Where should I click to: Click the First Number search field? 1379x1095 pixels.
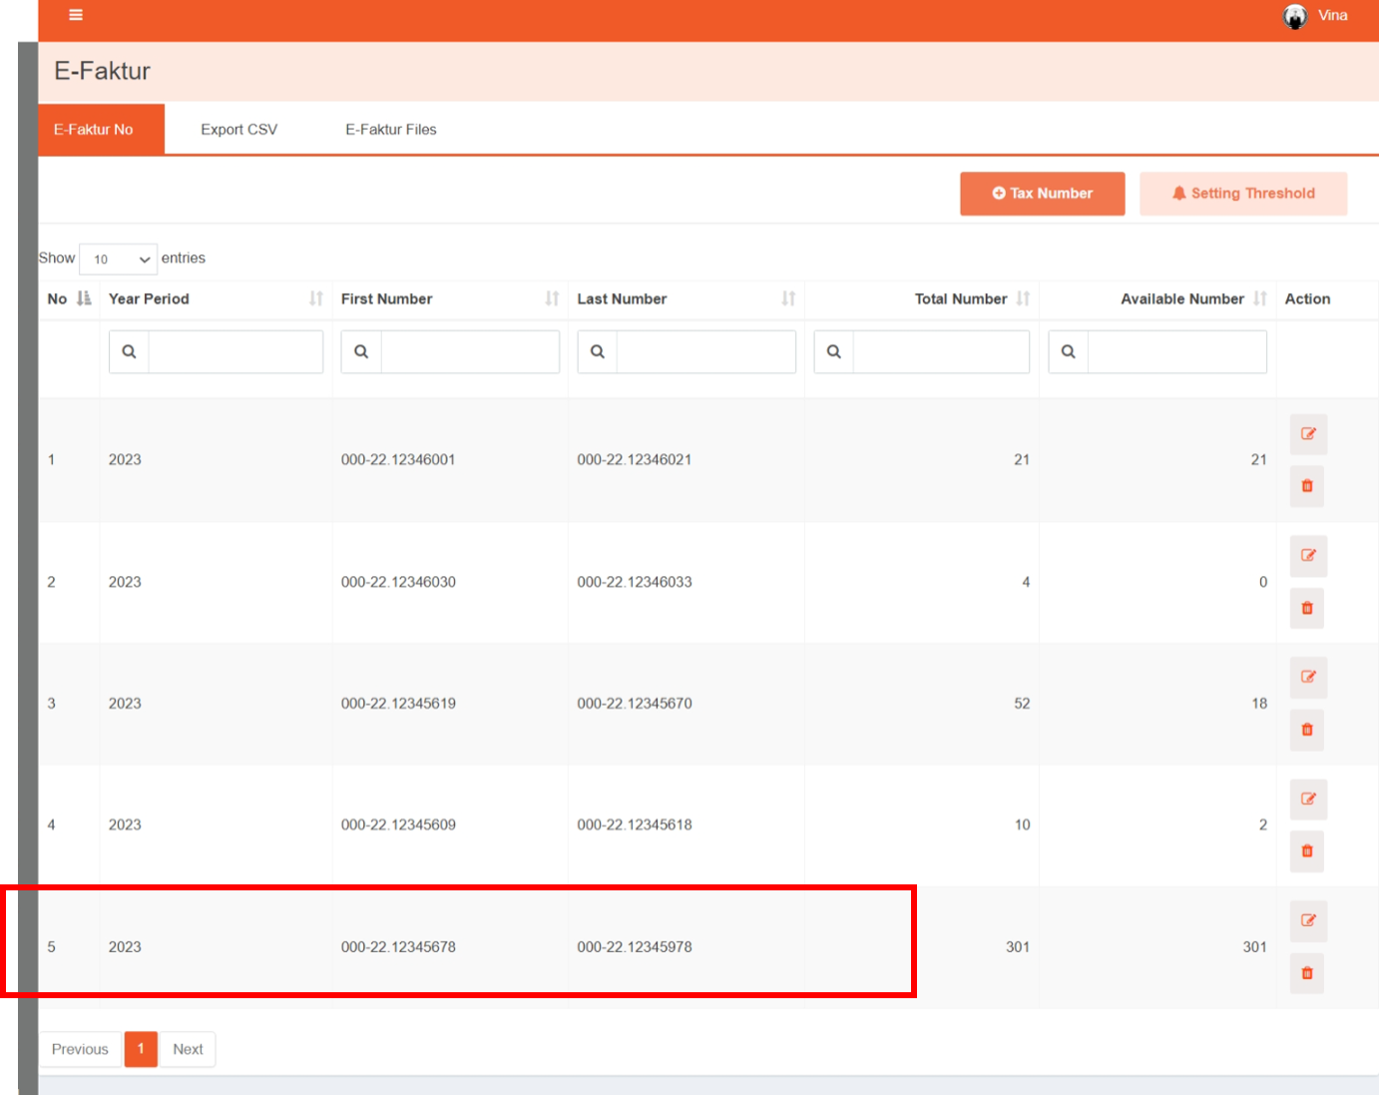[x=469, y=351]
